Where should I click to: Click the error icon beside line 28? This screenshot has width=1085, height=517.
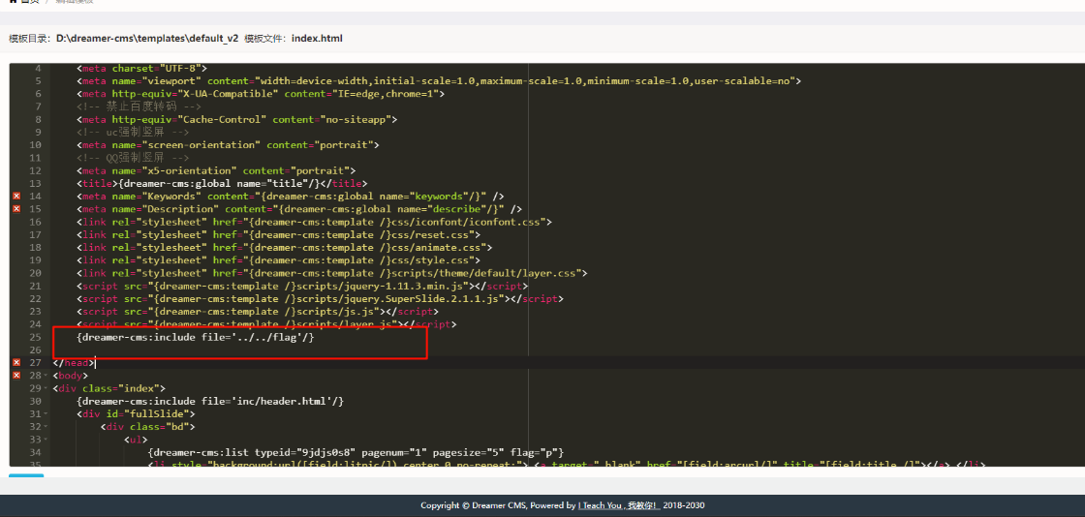[x=16, y=376]
